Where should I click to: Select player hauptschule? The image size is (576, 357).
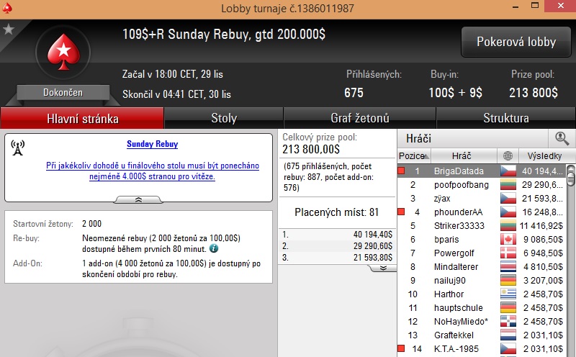[x=482, y=308]
